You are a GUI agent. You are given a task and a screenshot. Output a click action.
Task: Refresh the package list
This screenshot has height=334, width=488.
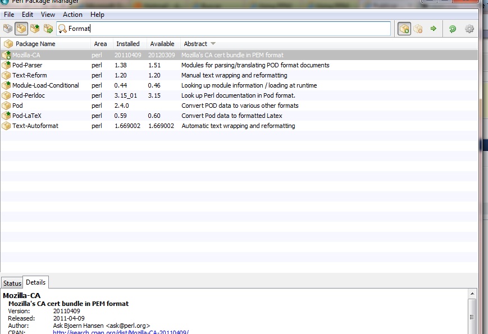(x=453, y=29)
